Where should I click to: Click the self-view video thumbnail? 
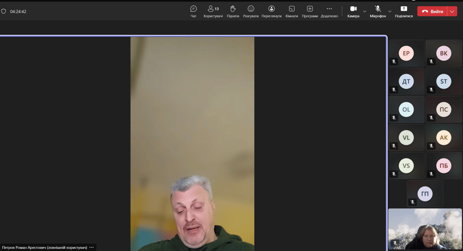pyautogui.click(x=425, y=229)
